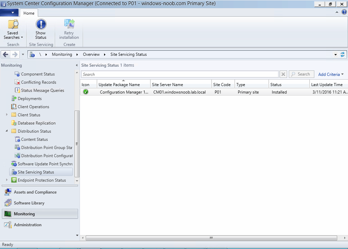The width and height of the screenshot is (348, 249).
Task: Collapse the Distribution Status tree node
Action: [x=7, y=131]
